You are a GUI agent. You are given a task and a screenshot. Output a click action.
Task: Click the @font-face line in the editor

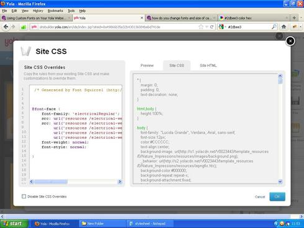click(46, 109)
